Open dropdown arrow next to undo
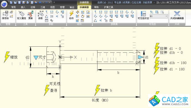The width and height of the screenshot is (191, 108). 43,2
